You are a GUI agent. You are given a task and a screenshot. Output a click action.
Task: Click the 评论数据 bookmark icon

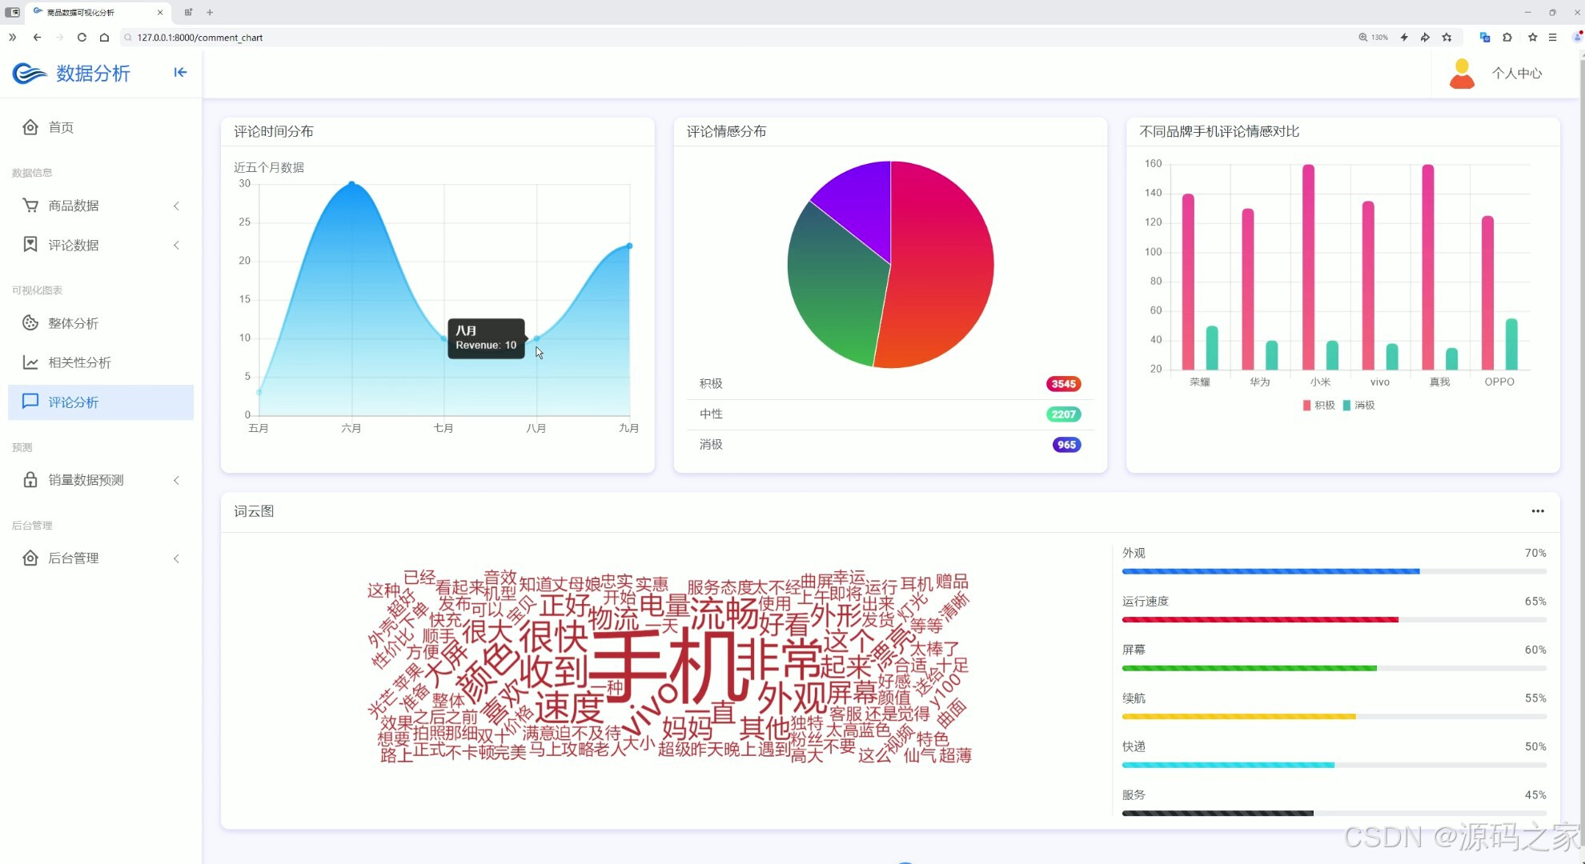(x=30, y=245)
